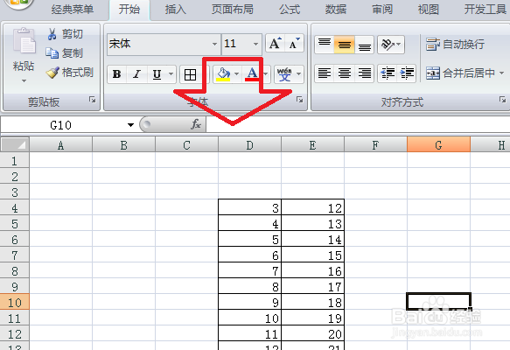Open Page Layout (页面布局) tab
510x350 pixels.
tap(232, 9)
